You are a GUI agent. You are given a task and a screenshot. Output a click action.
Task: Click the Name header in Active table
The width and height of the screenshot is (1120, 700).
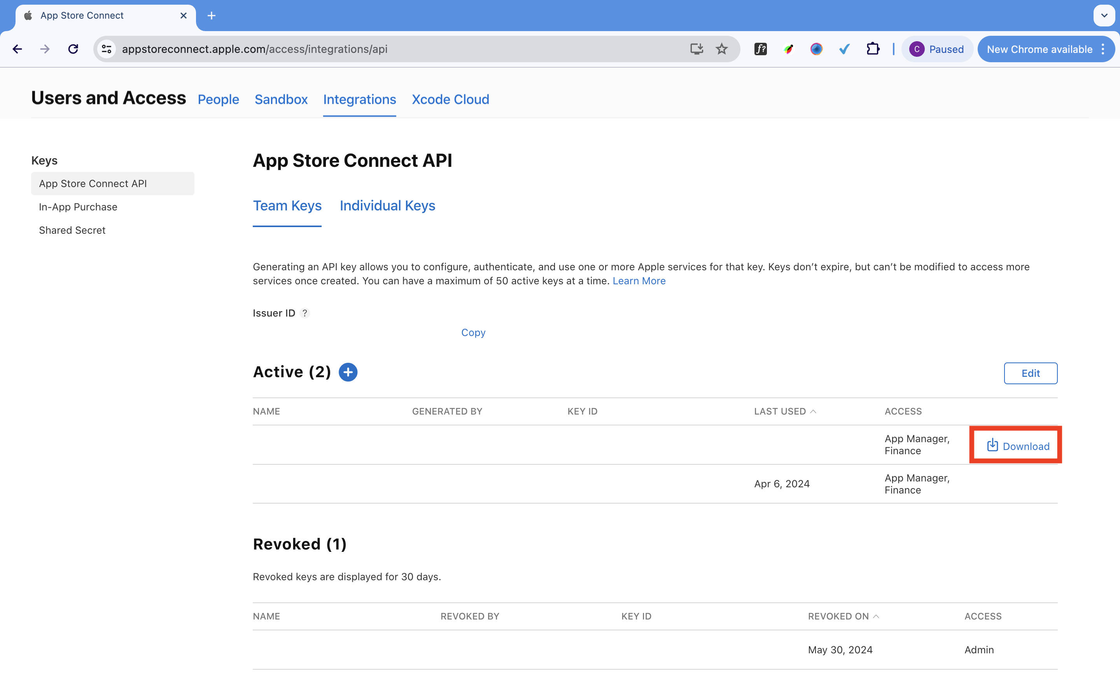pyautogui.click(x=266, y=411)
